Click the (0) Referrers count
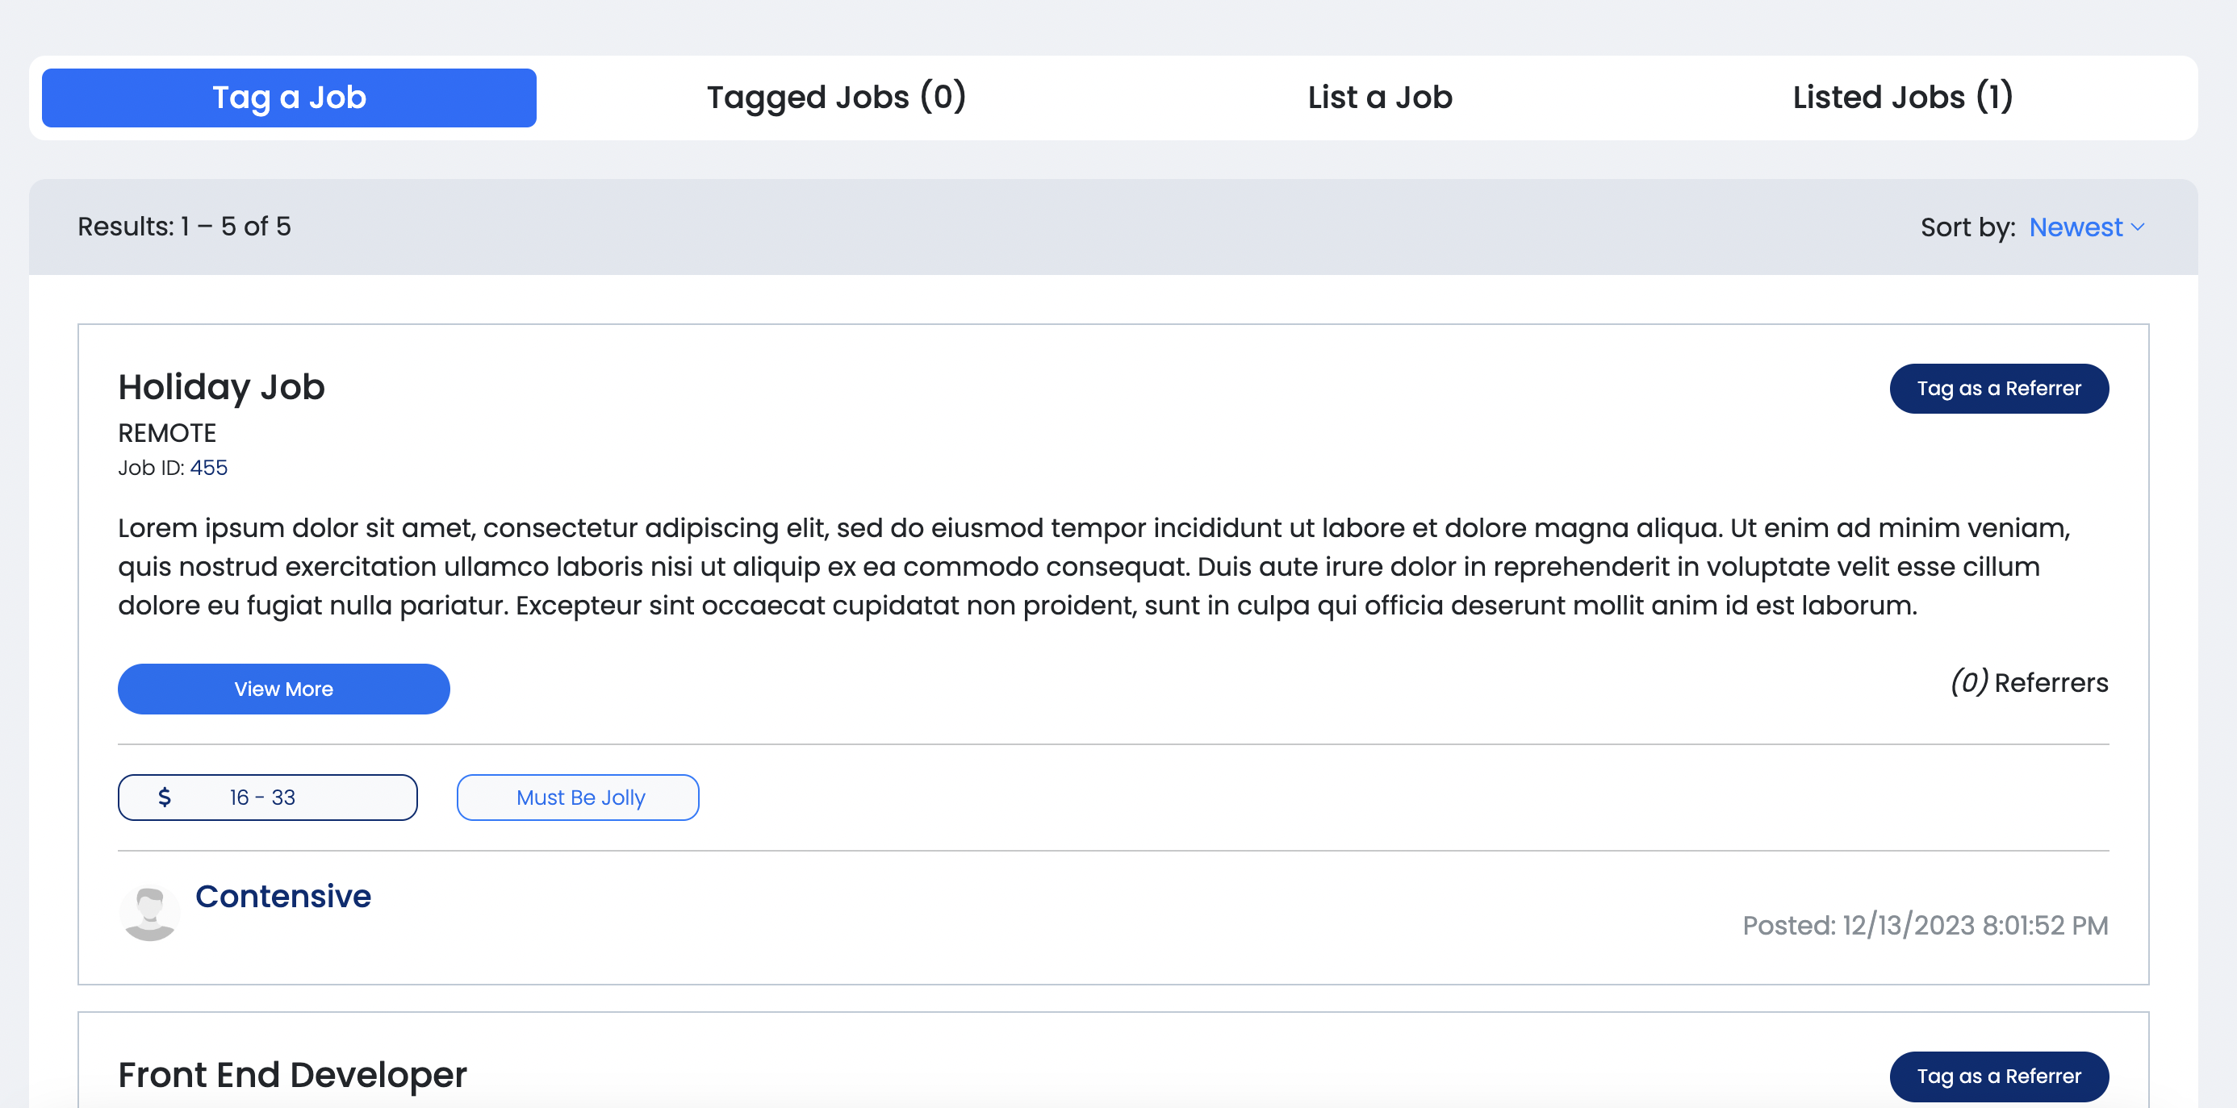This screenshot has width=2237, height=1108. coord(2030,683)
